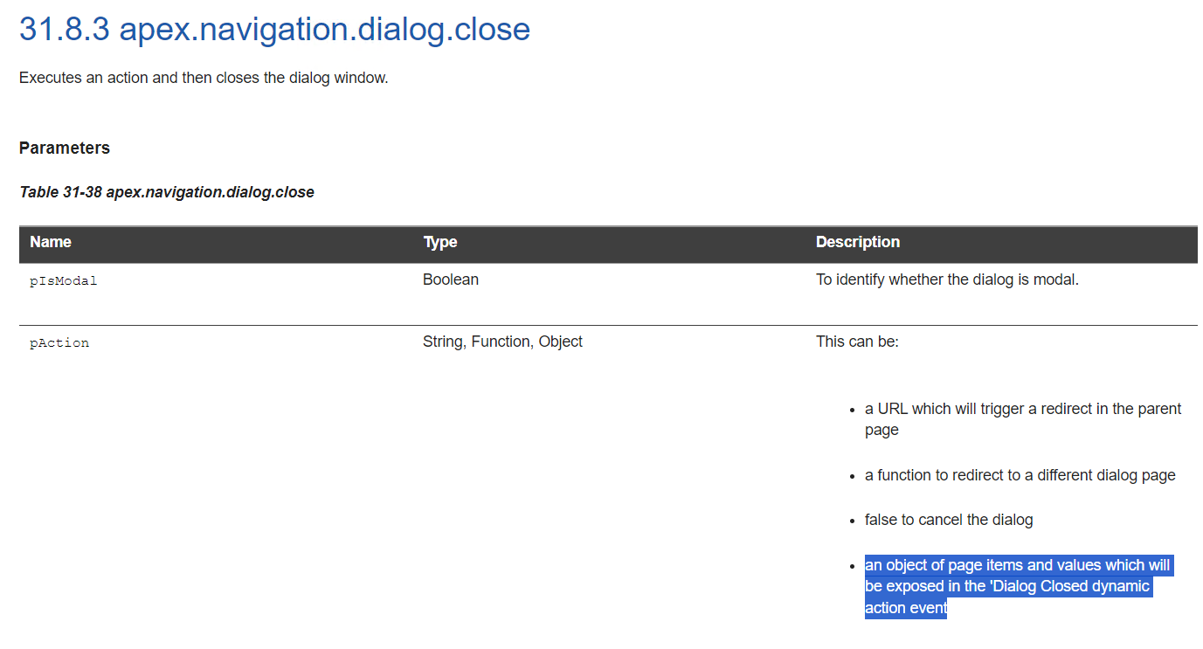
Task: Click the apex.navigation.dialog.close section heading
Action: (274, 30)
